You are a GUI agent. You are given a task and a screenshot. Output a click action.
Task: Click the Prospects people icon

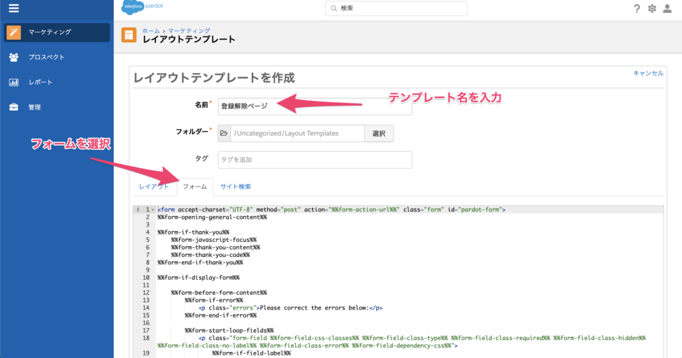[14, 57]
